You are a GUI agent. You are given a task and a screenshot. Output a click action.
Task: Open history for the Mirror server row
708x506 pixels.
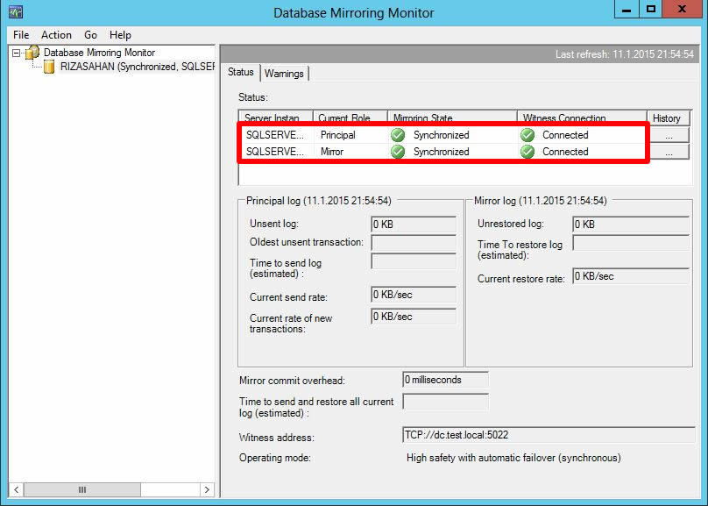tap(669, 152)
